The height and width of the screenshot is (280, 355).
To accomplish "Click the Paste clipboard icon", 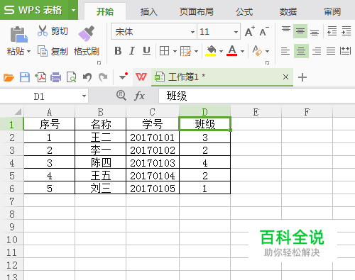I will coord(19,35).
